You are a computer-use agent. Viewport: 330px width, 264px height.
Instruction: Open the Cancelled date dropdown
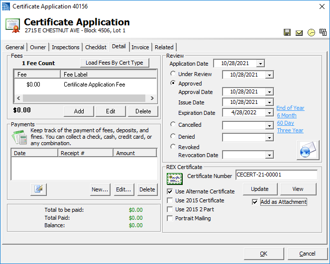pyautogui.click(x=269, y=126)
